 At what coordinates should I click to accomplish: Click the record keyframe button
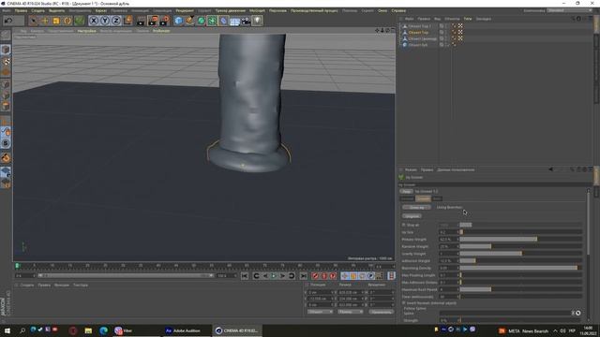tap(315, 275)
